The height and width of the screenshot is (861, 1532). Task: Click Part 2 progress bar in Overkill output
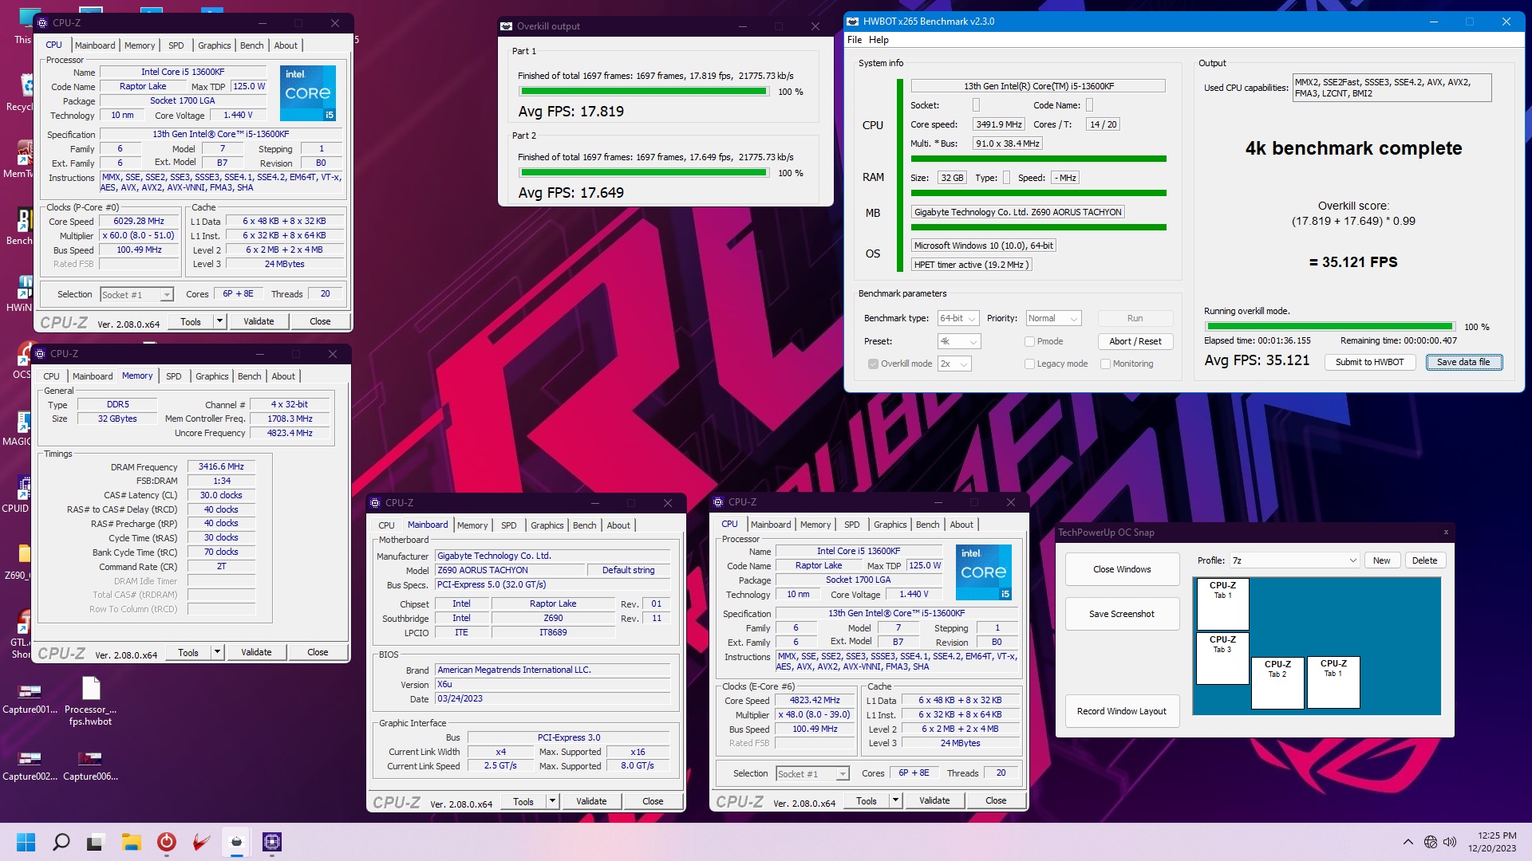643,172
